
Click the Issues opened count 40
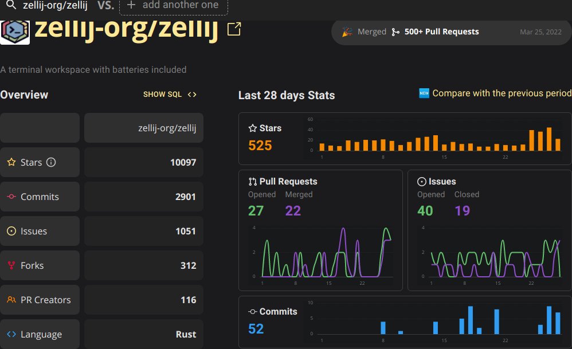pos(425,211)
